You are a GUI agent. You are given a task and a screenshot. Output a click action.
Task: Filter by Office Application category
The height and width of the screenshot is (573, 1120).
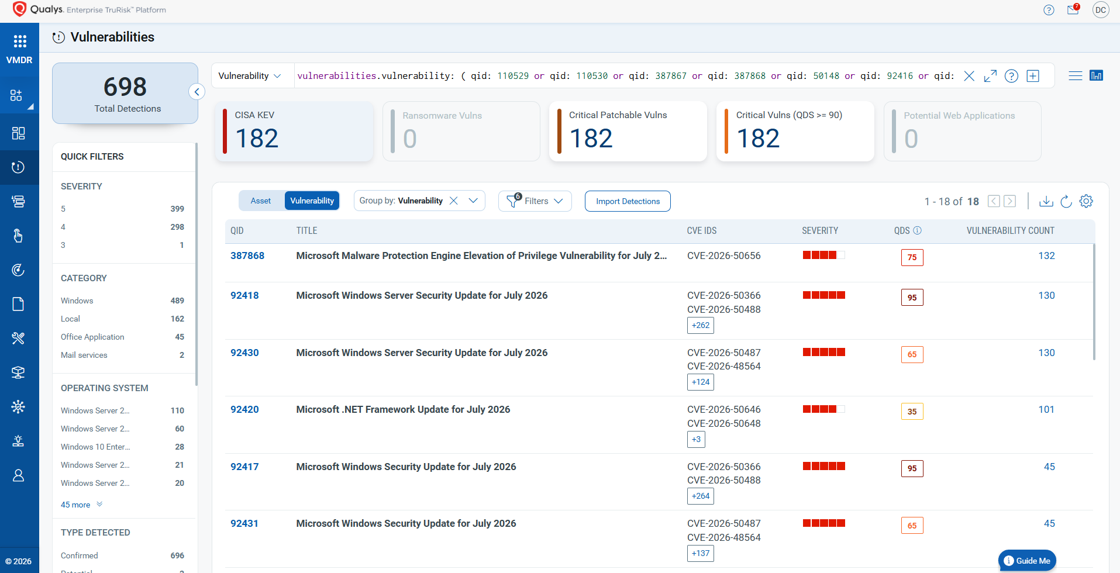(122, 337)
